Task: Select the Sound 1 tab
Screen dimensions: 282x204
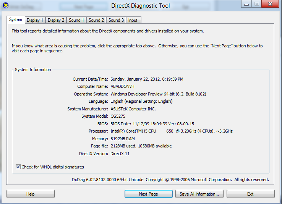Action: (76, 20)
